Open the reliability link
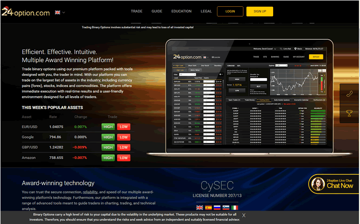 point(90,192)
